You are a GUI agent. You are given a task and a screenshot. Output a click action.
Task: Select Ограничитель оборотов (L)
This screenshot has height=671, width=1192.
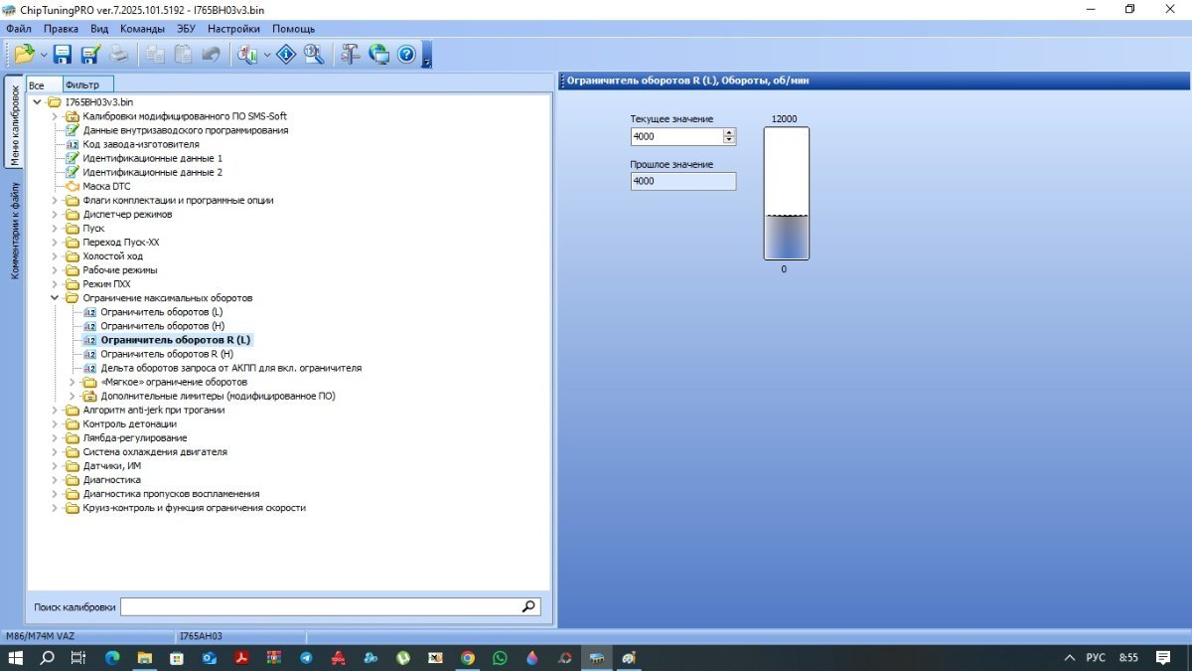click(162, 312)
